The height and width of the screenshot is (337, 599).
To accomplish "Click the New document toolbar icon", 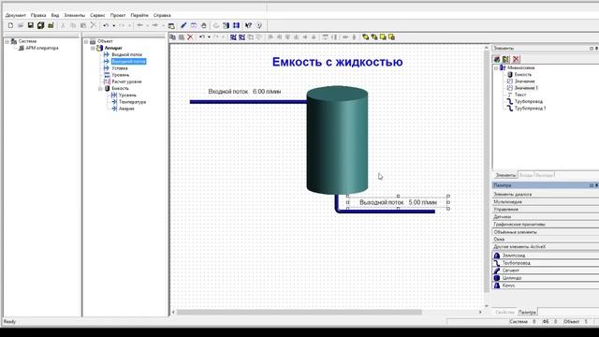I will tap(10, 25).
